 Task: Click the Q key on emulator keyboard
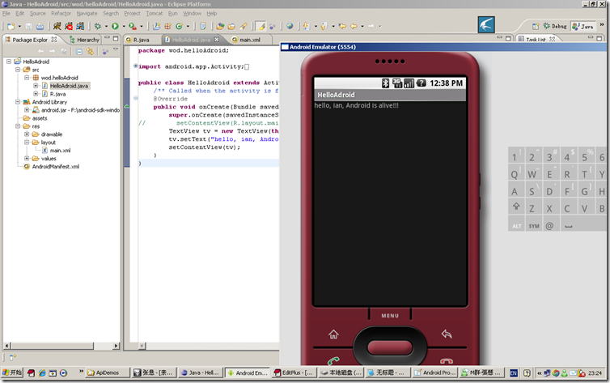[515, 174]
